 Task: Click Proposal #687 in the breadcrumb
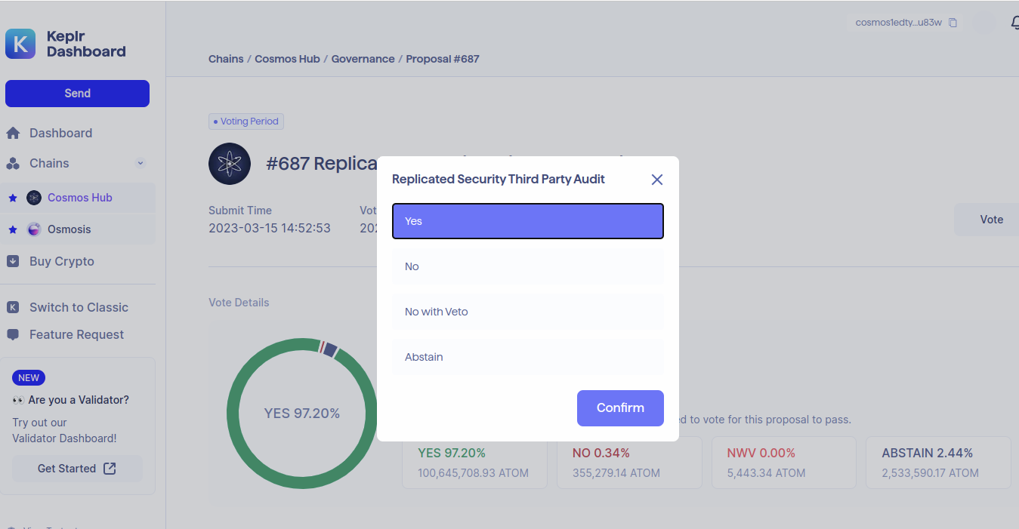click(x=443, y=59)
